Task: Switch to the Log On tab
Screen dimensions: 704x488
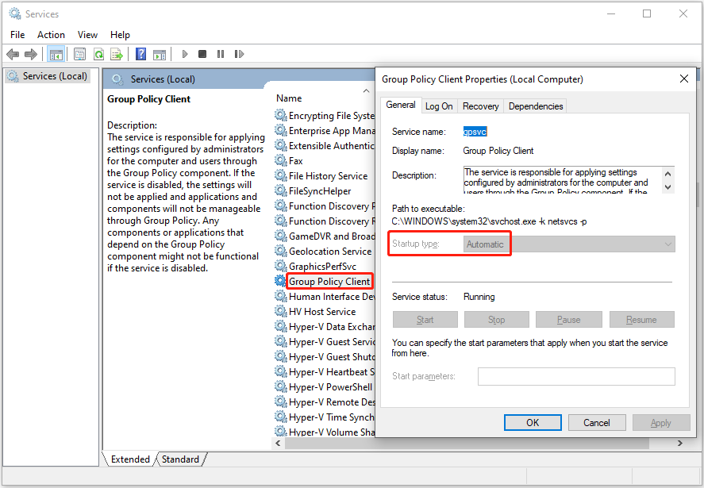Action: coord(439,106)
